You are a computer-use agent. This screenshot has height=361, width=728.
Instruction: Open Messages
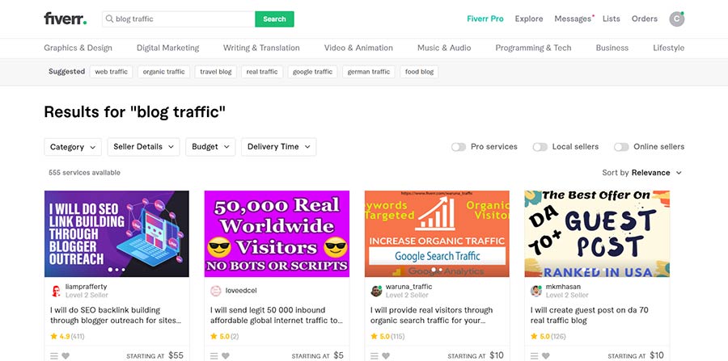coord(573,19)
